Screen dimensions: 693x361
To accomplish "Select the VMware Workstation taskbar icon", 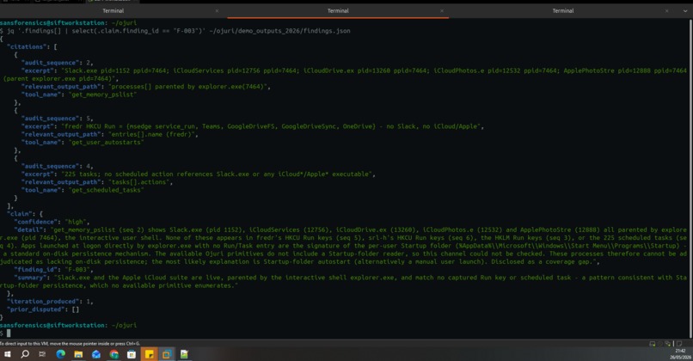I will coord(167,354).
